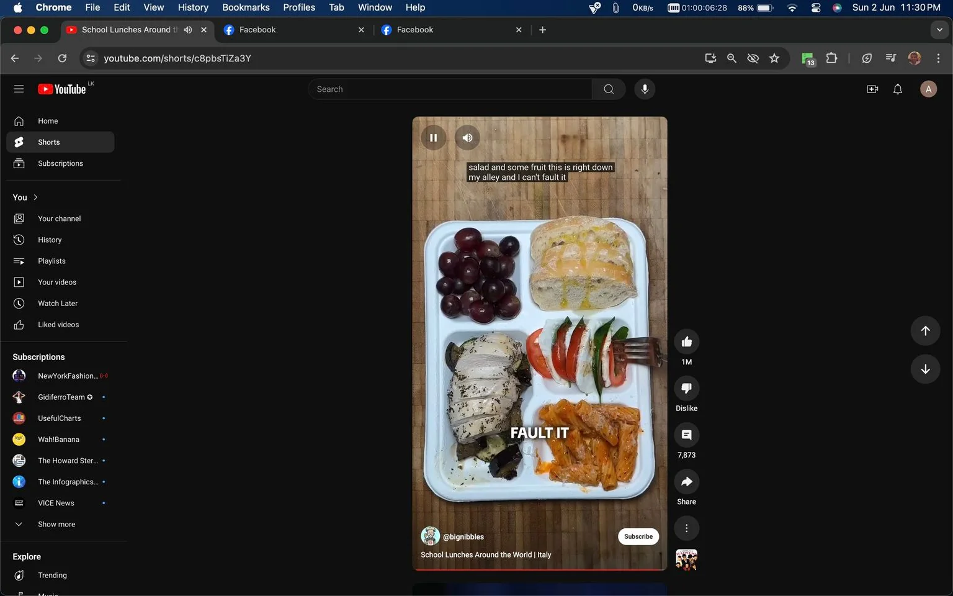Click the sound source thumbnail
Image resolution: width=953 pixels, height=596 pixels.
pos(686,559)
